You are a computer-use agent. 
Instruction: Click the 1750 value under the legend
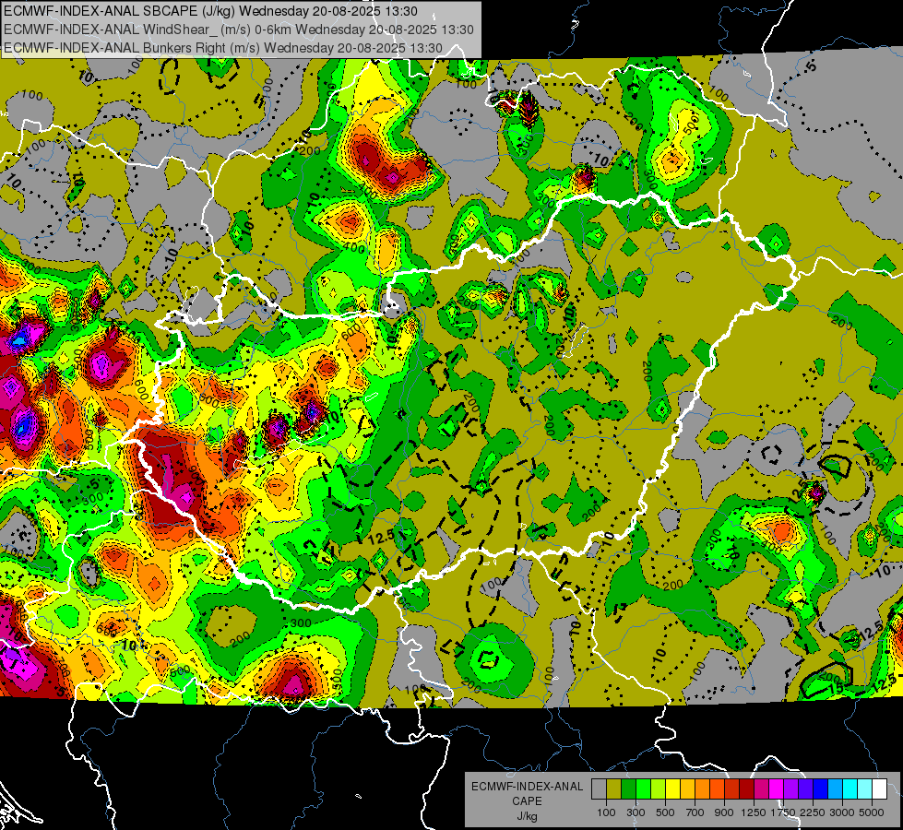pos(783,812)
